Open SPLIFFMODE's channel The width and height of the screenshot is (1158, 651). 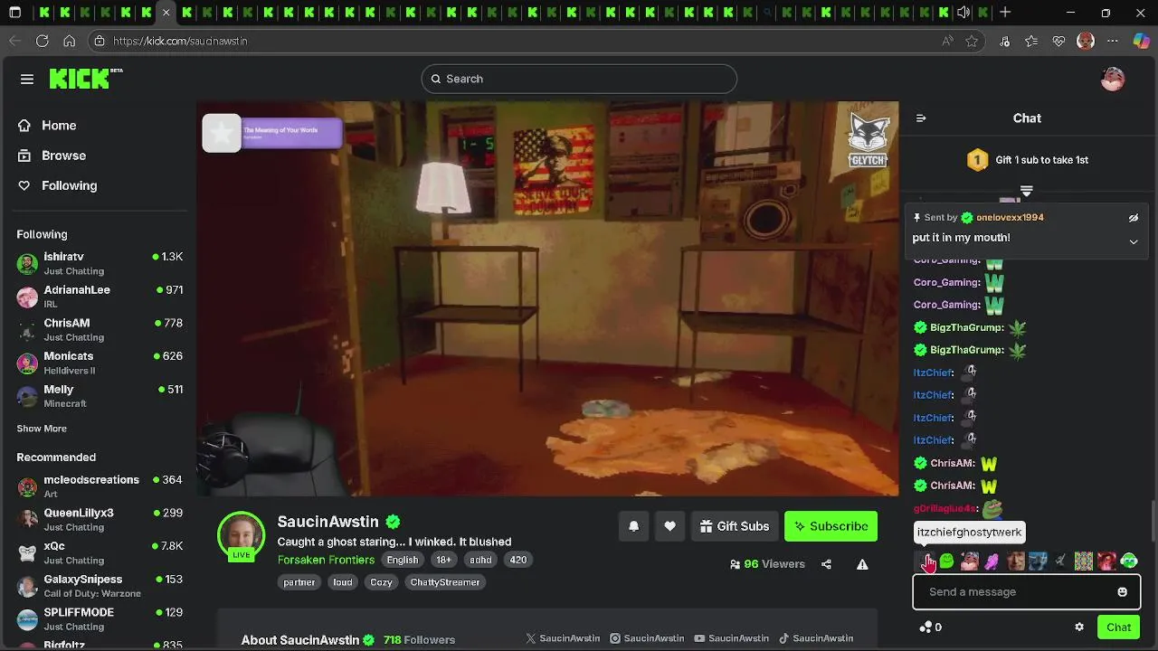(100, 618)
